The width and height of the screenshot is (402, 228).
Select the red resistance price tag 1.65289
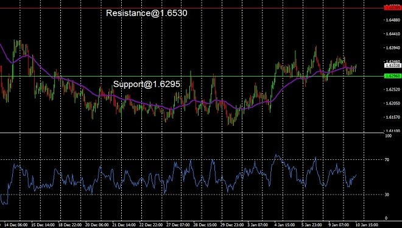click(x=392, y=8)
